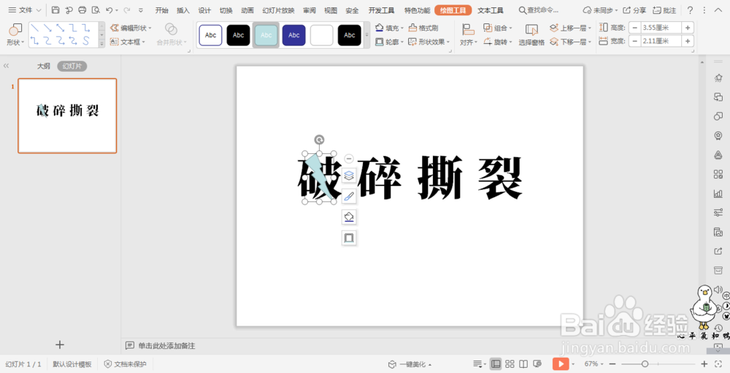This screenshot has width=730, height=373.
Task: Click the 形状 shapes insert icon
Action: click(x=15, y=30)
